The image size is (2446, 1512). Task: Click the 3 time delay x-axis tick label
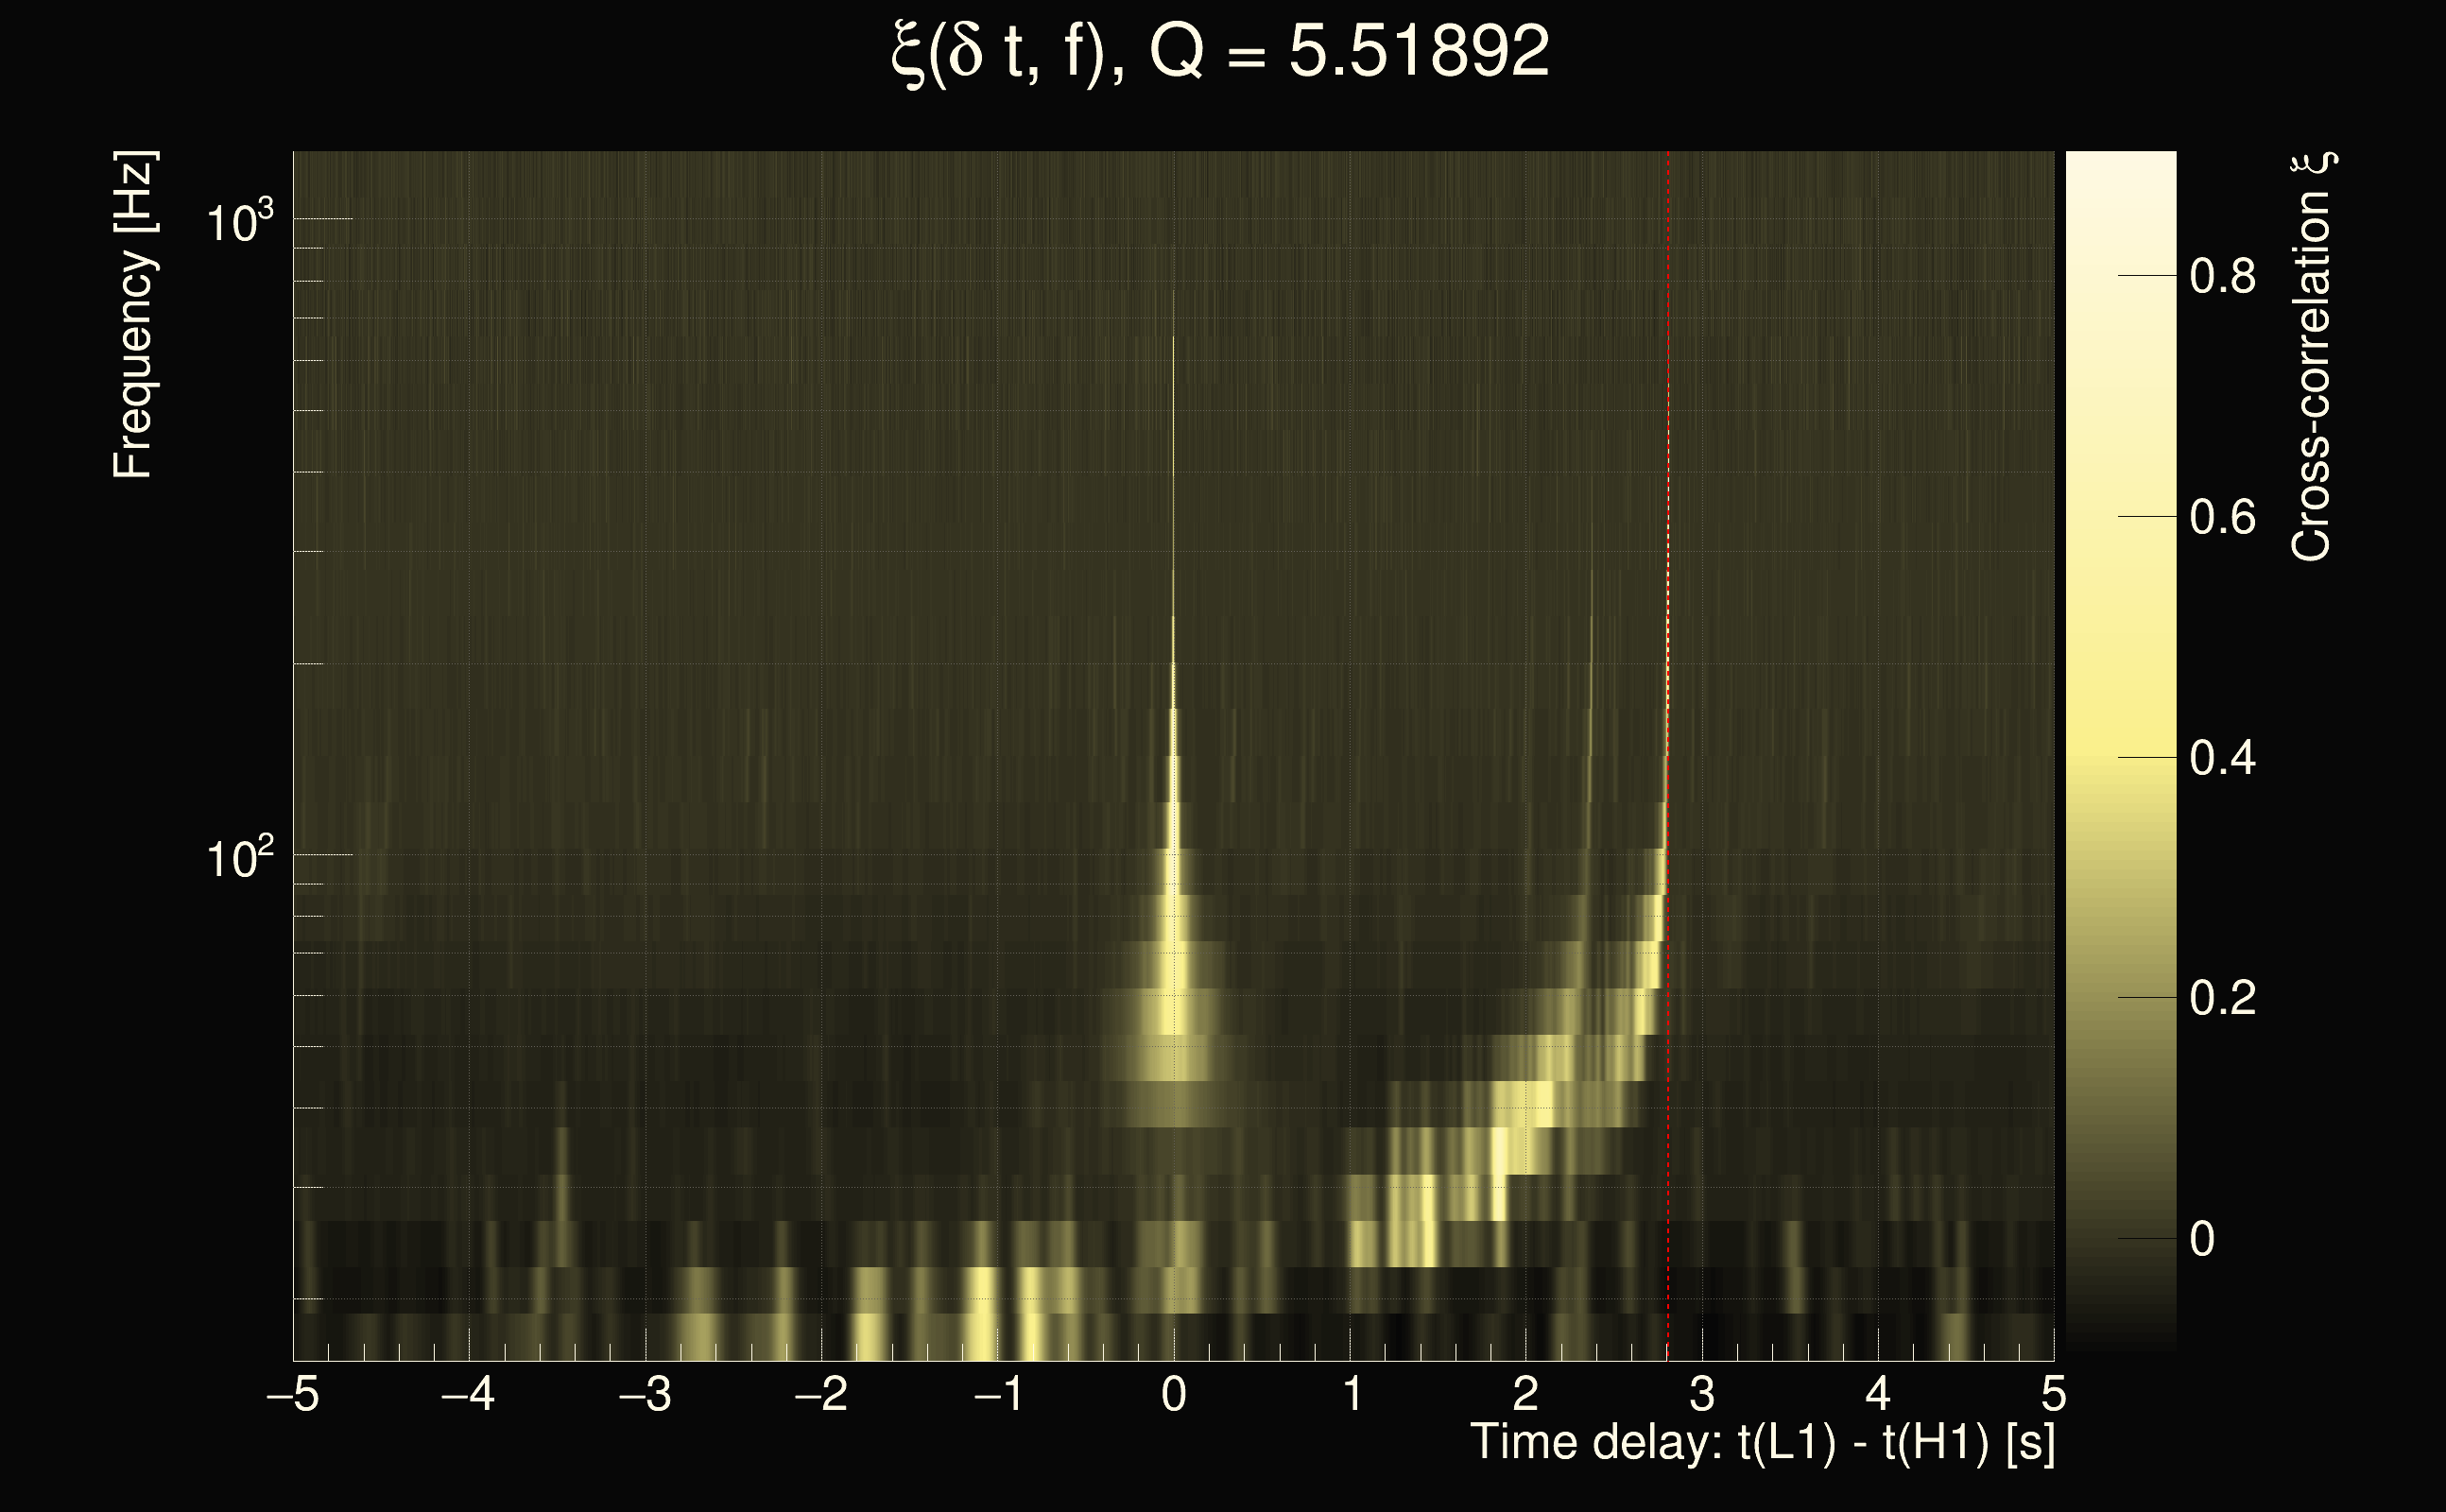pos(1702,1395)
